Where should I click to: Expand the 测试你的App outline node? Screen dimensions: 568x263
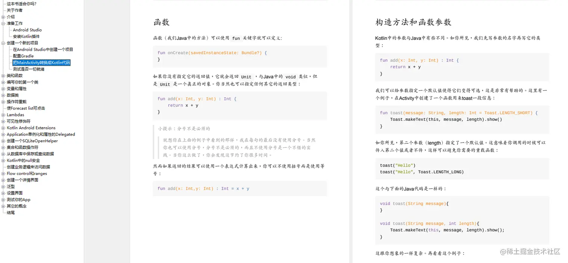pos(3,200)
